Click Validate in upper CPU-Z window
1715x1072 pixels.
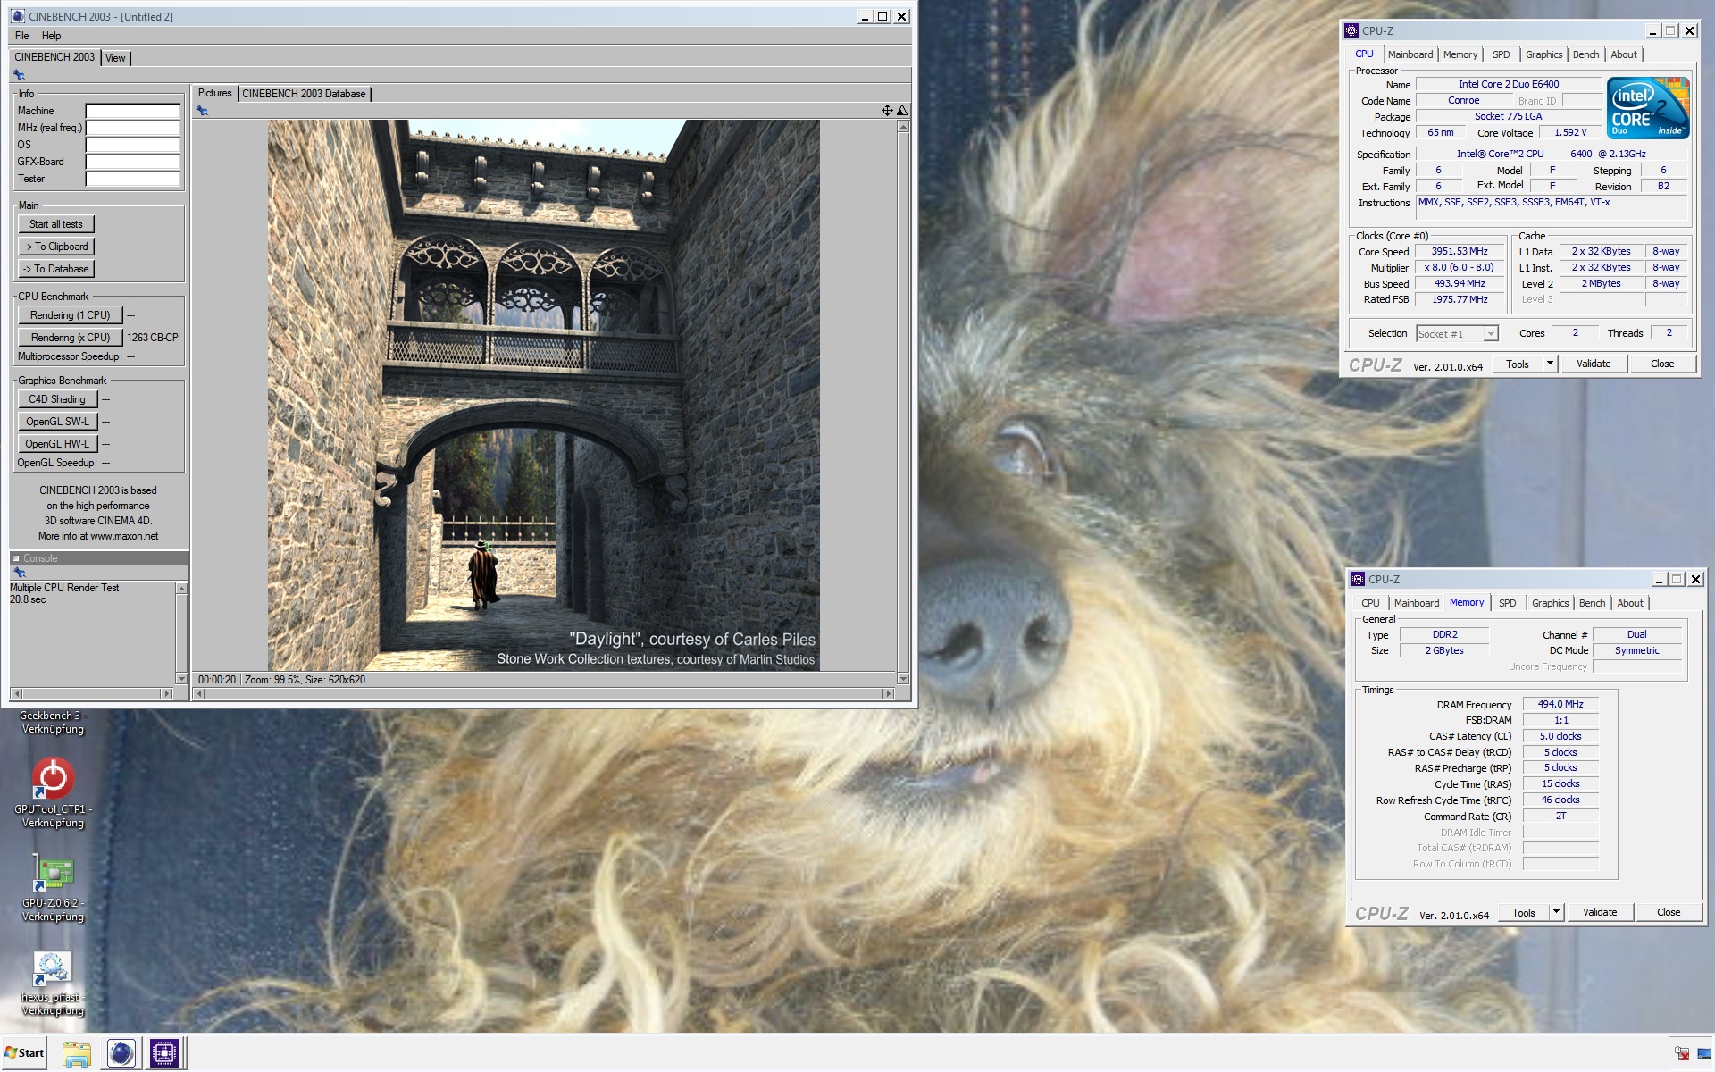pos(1594,364)
